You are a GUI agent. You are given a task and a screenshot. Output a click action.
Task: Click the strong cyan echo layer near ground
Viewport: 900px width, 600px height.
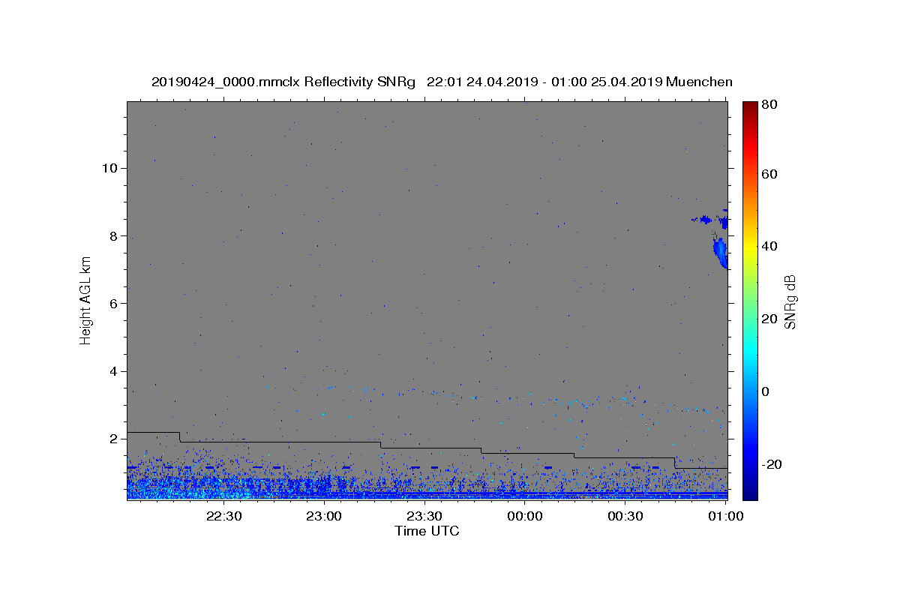click(x=427, y=494)
